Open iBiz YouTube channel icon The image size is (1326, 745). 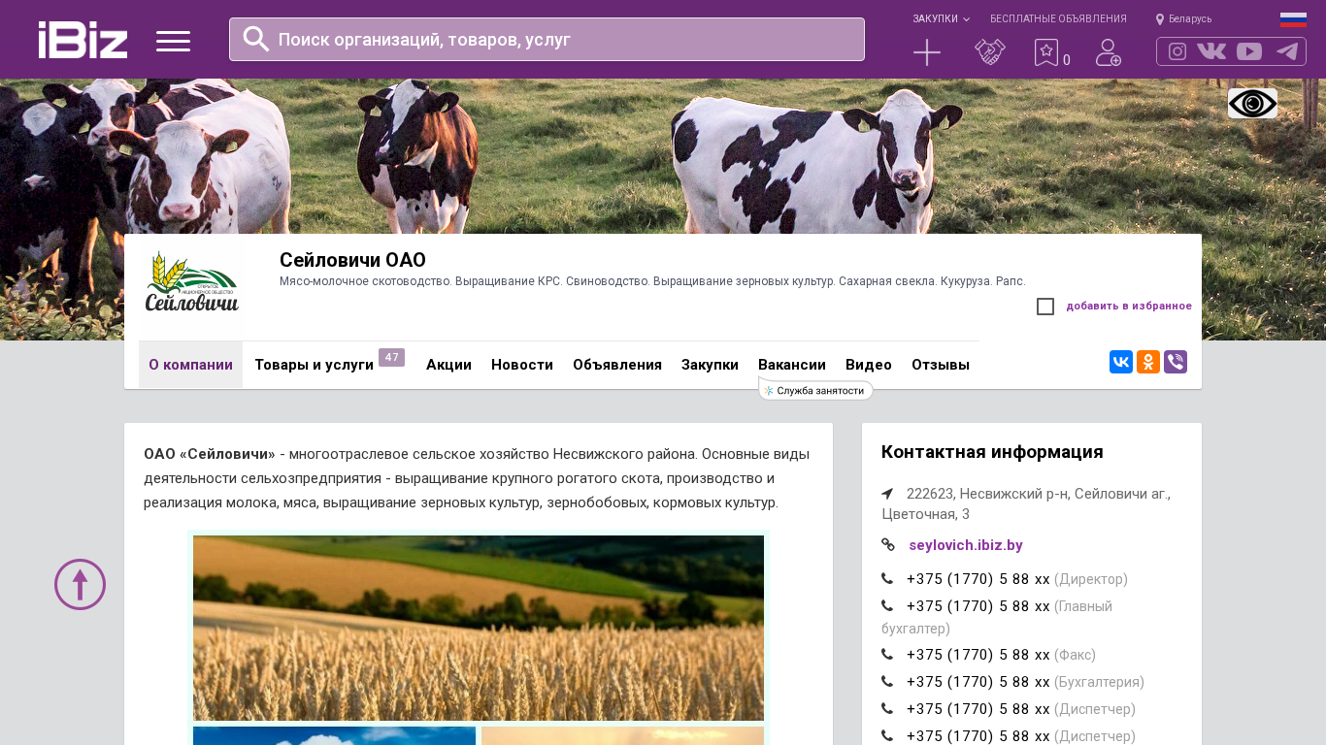(1249, 51)
